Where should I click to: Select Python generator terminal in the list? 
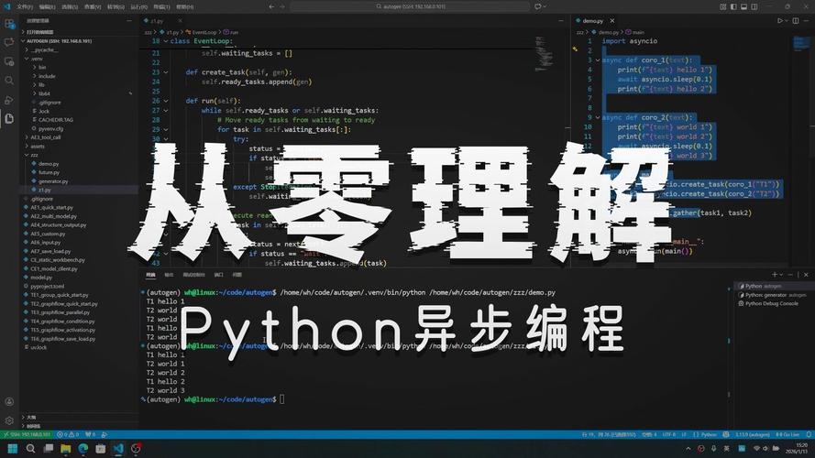[773, 295]
